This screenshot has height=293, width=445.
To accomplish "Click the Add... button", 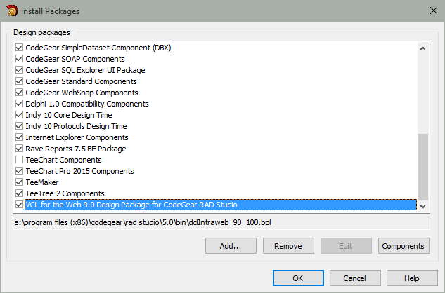I will tap(231, 246).
